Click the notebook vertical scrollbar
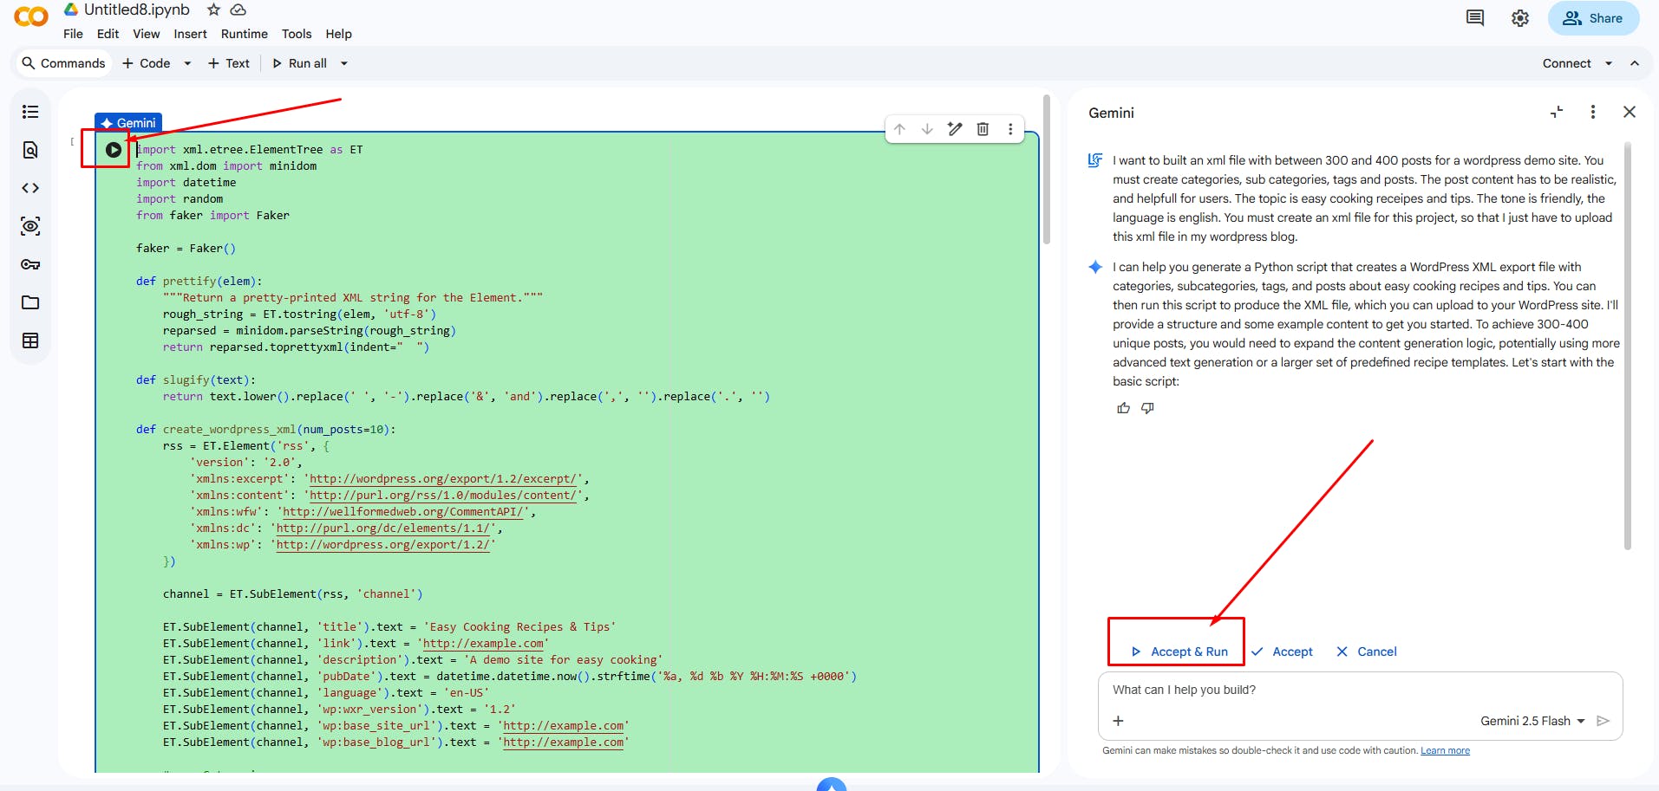This screenshot has width=1659, height=791. tap(1047, 169)
